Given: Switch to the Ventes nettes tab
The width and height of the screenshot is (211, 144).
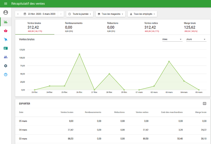Looking at the screenshot, I should click(151, 27).
